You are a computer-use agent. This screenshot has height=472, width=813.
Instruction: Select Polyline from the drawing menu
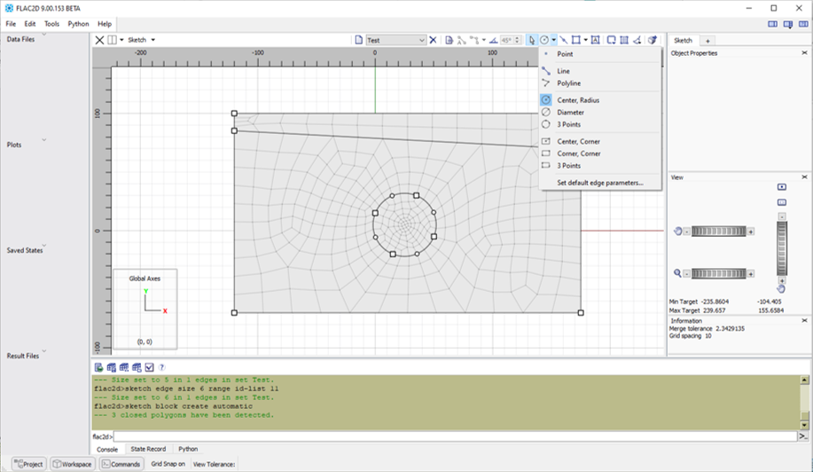[x=568, y=83]
